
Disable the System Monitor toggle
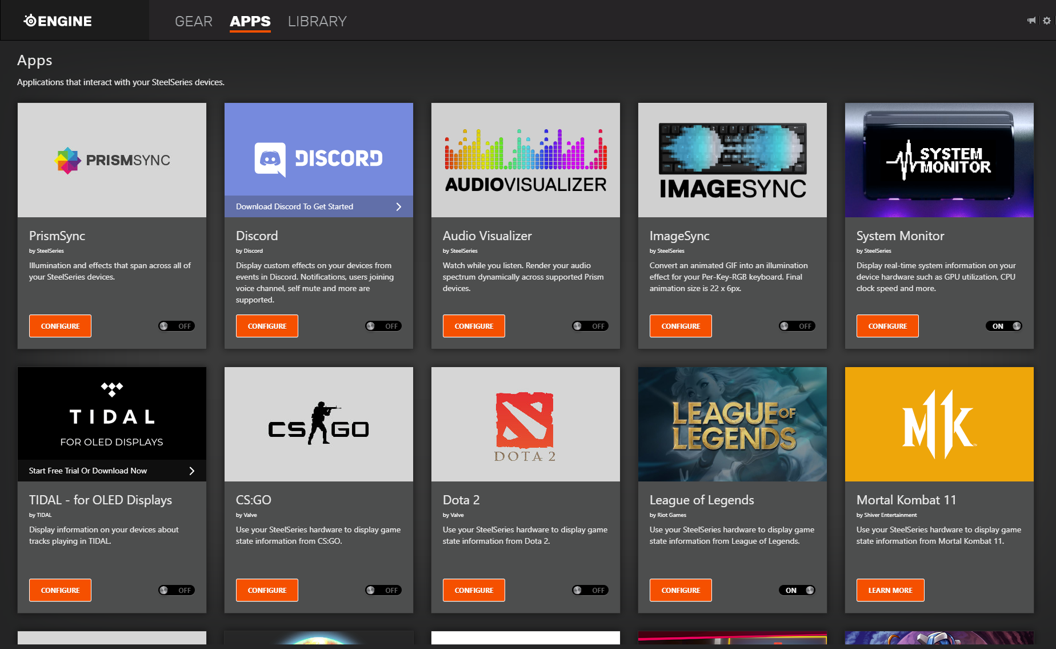pos(1004,326)
